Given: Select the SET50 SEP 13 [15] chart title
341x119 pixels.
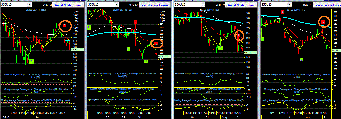Looking at the screenshot, I should (x=297, y=10).
